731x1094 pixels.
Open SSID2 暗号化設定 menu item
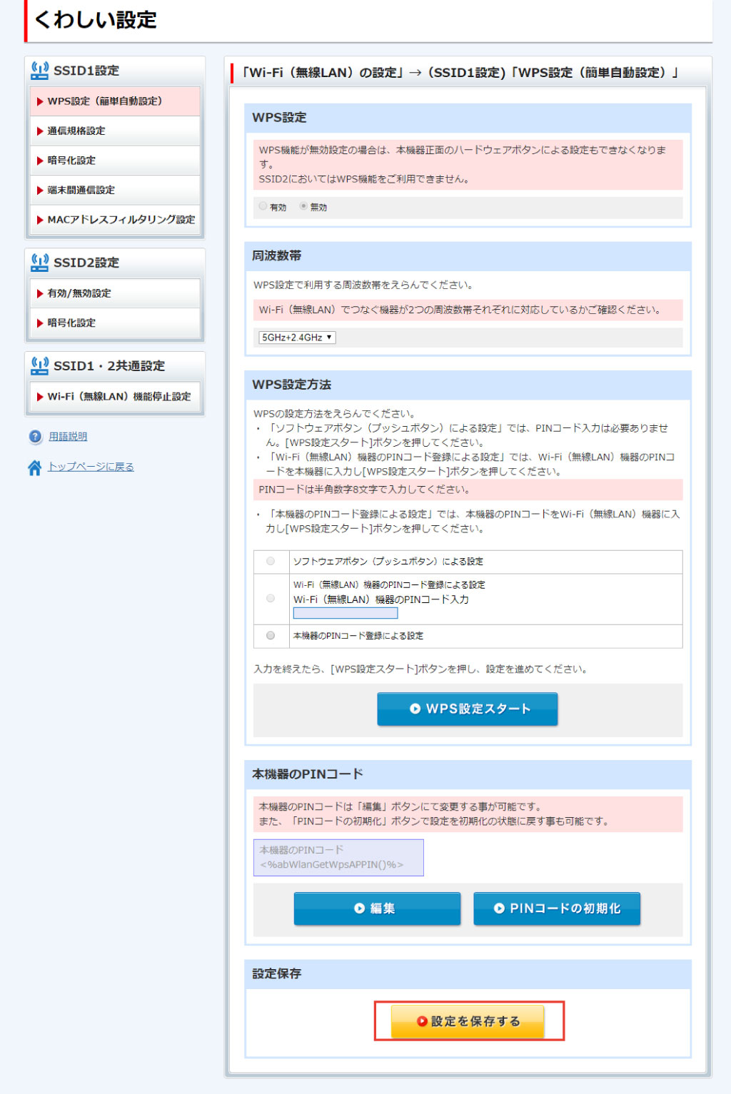tap(115, 323)
